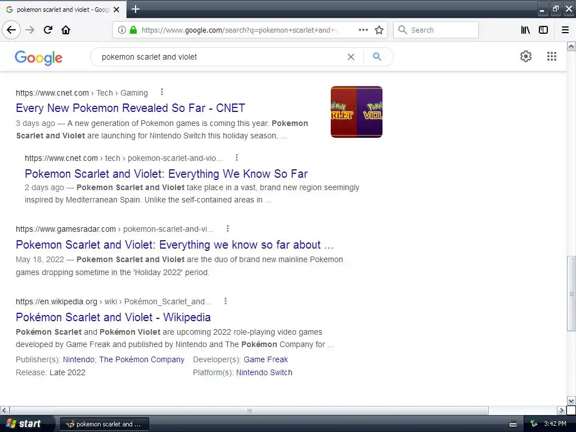Click the https://www.gamesradar.com breadcrumb text
This screenshot has height=432, width=576.
click(x=66, y=229)
